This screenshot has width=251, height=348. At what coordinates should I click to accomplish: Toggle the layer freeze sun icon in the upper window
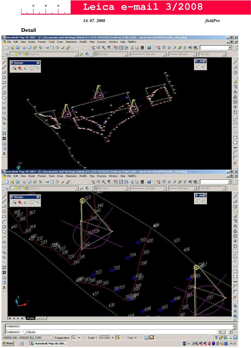16,54
